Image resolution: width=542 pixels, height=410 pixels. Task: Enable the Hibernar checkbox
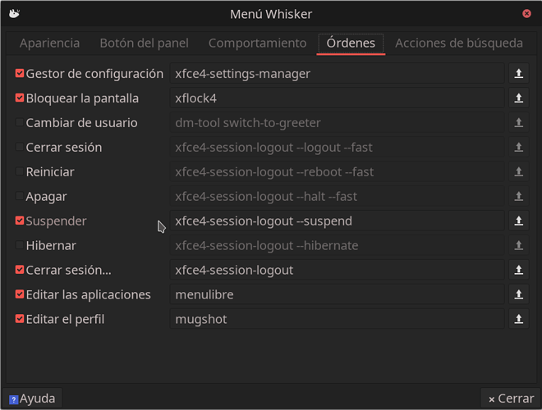20,245
